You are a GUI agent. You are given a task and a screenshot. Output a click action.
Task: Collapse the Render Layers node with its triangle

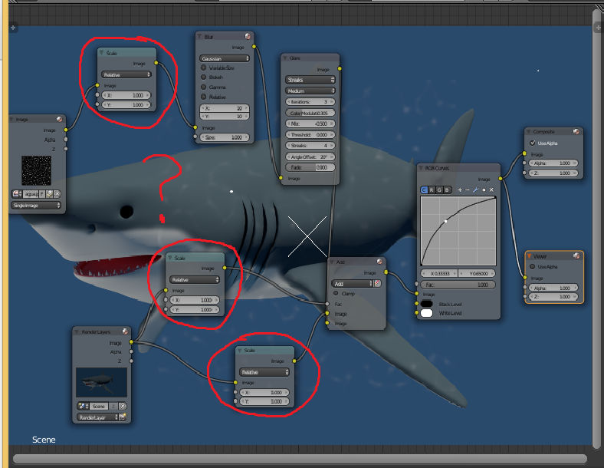77,331
